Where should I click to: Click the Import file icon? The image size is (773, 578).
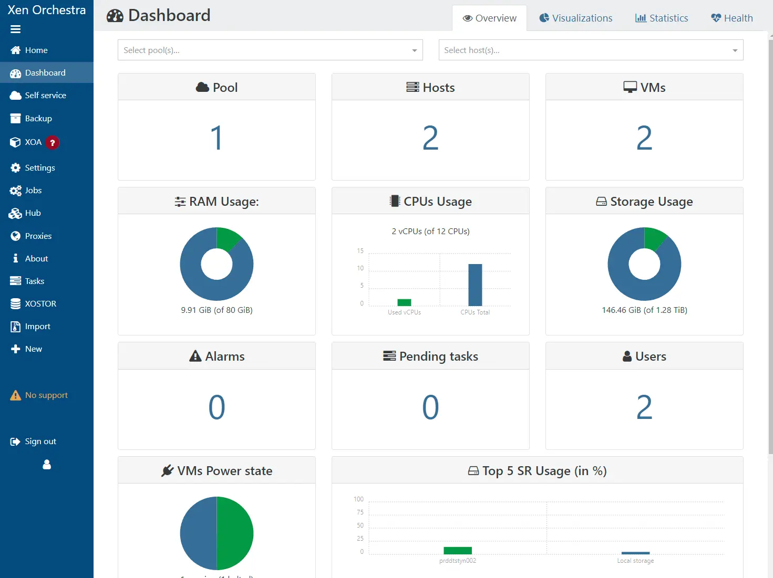(x=15, y=327)
